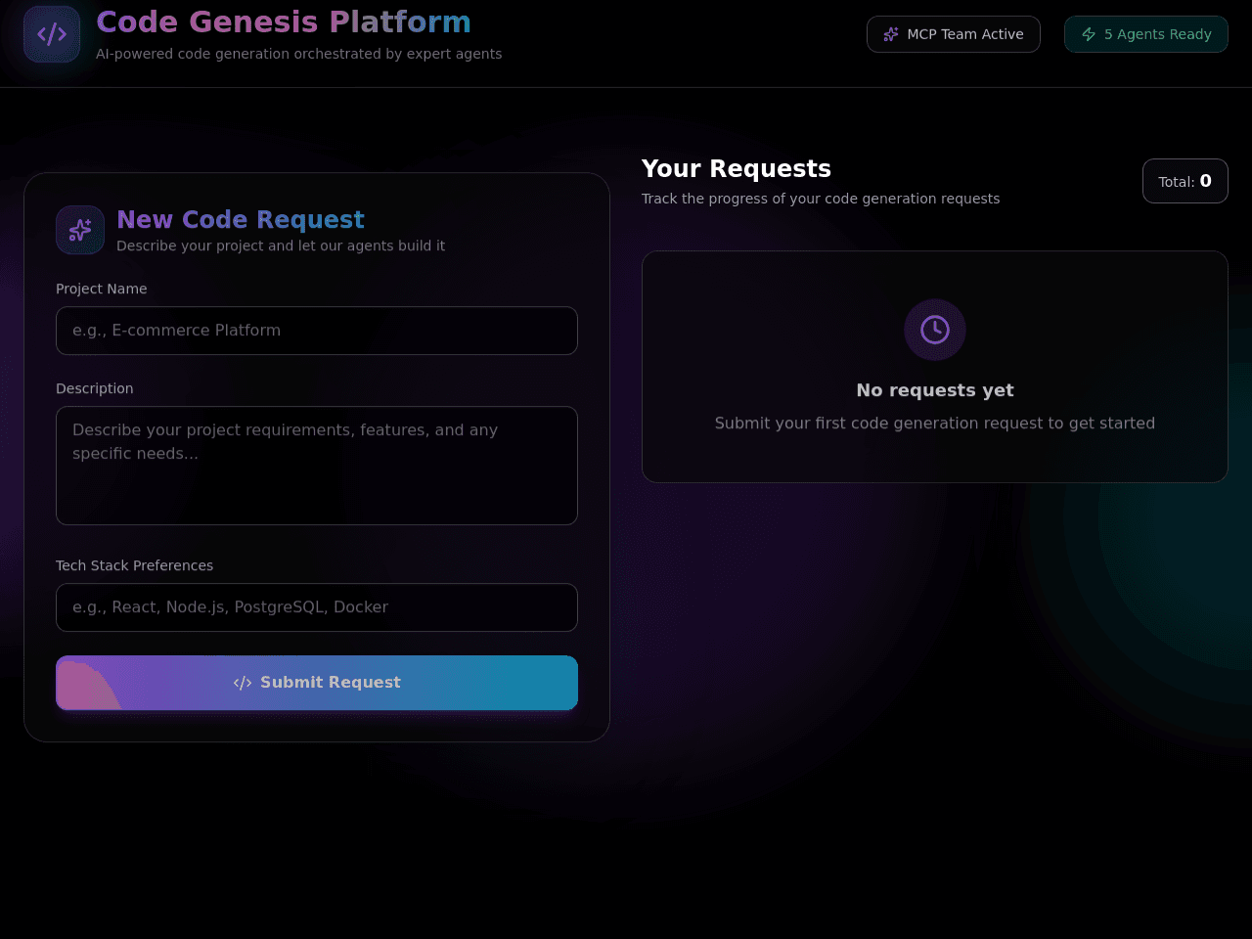
Task: Click the 5 Agents Ready badge
Action: point(1146,34)
